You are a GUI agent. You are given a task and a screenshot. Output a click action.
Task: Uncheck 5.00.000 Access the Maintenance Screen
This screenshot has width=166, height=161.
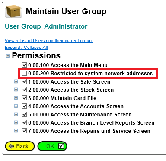tap(24, 114)
